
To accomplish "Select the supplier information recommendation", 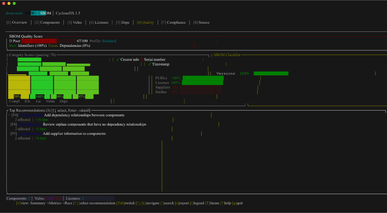I will click(x=74, y=133).
